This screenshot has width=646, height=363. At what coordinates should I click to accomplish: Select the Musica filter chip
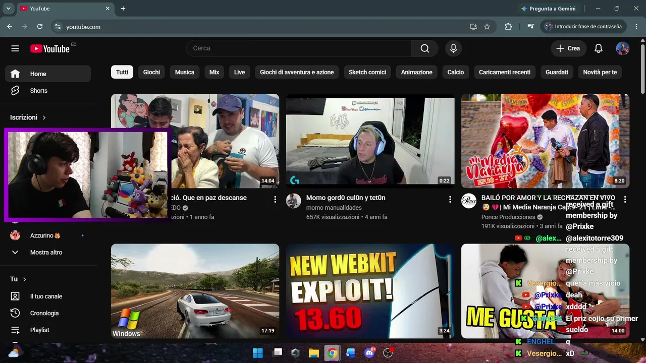tap(185, 72)
